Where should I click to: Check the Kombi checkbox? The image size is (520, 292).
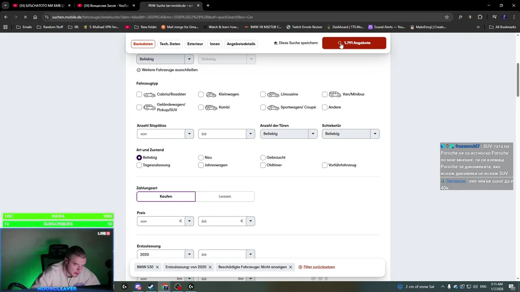(201, 107)
